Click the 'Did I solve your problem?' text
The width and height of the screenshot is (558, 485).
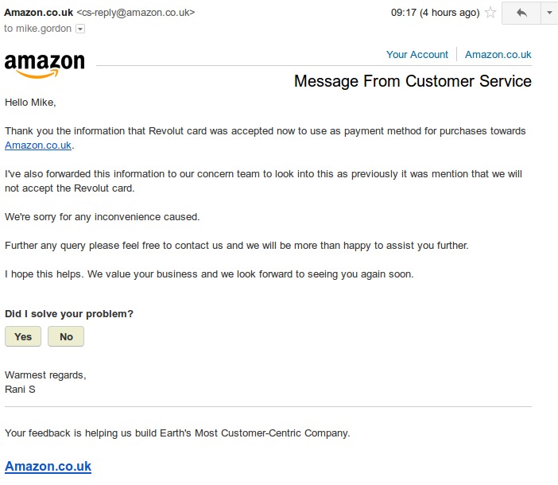(x=69, y=314)
